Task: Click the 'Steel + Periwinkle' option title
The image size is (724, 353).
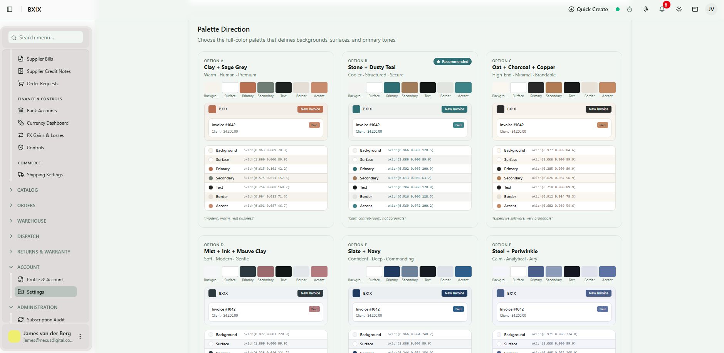Action: 515,251
